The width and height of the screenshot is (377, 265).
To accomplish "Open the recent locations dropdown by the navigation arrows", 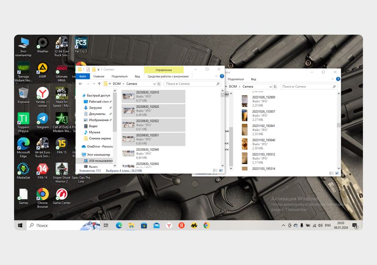I will pyautogui.click(x=94, y=84).
